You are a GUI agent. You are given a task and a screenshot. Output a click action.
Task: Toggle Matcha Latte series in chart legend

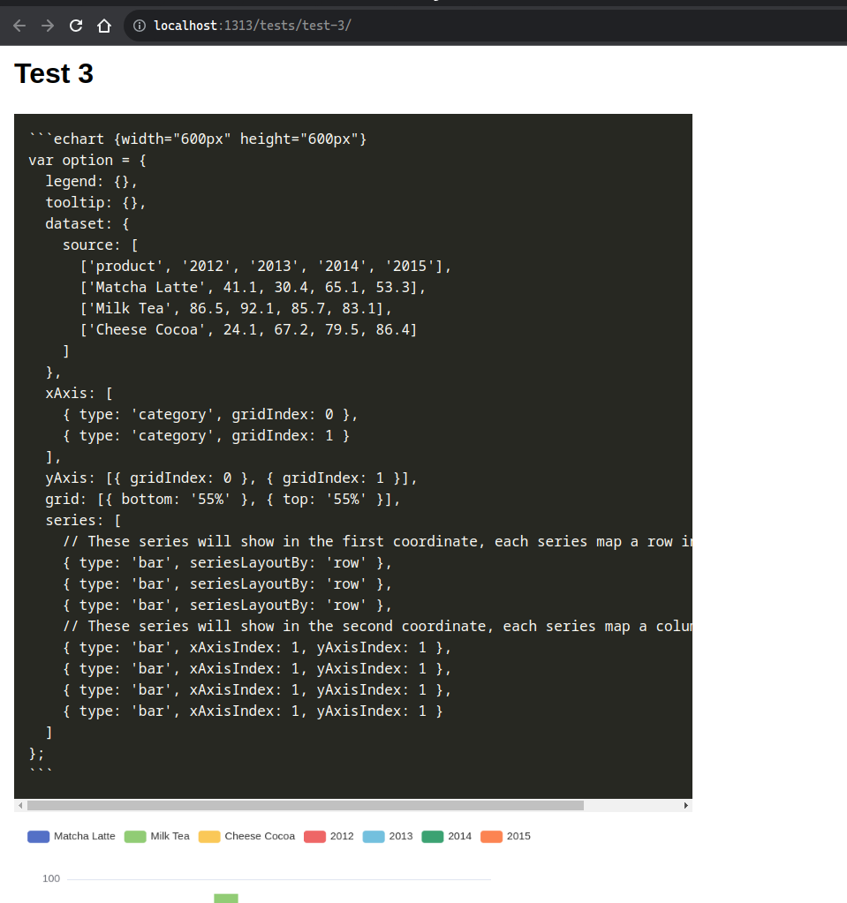[72, 836]
